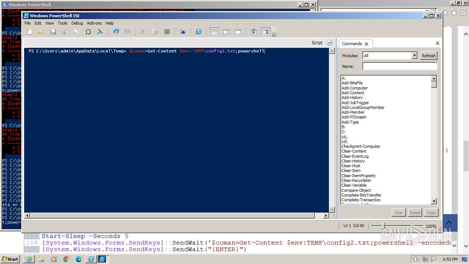Create a new script file

[x=30, y=32]
